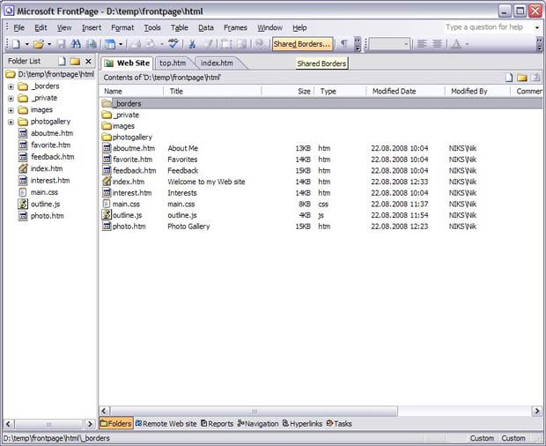This screenshot has height=446, width=546.
Task: Switch to Navigation view
Action: pyautogui.click(x=258, y=423)
